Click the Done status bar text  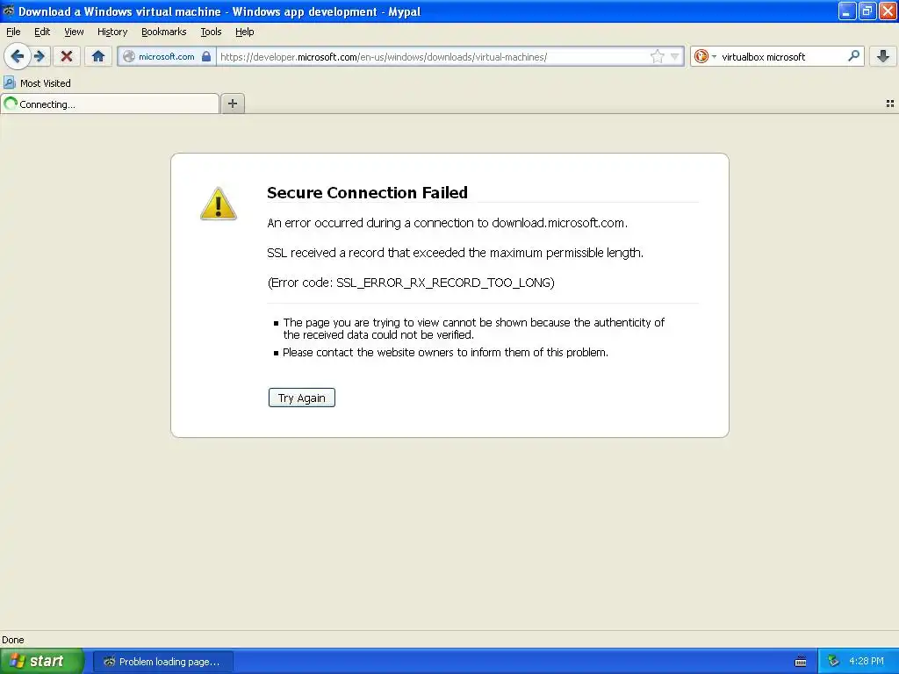pyautogui.click(x=13, y=640)
